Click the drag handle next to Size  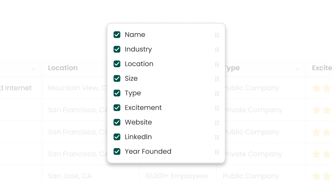click(217, 79)
